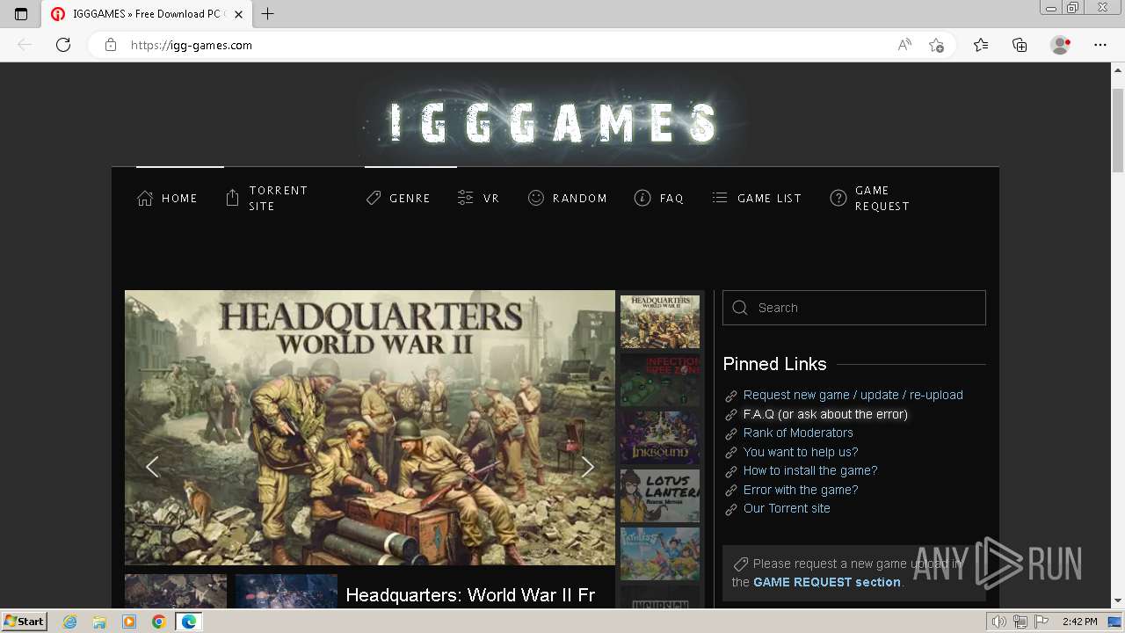Click the taskbar clock 2:42 PM
Image resolution: width=1125 pixels, height=633 pixels.
1079,622
